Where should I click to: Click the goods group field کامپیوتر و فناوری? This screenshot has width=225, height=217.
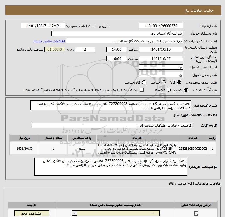[112, 125]
